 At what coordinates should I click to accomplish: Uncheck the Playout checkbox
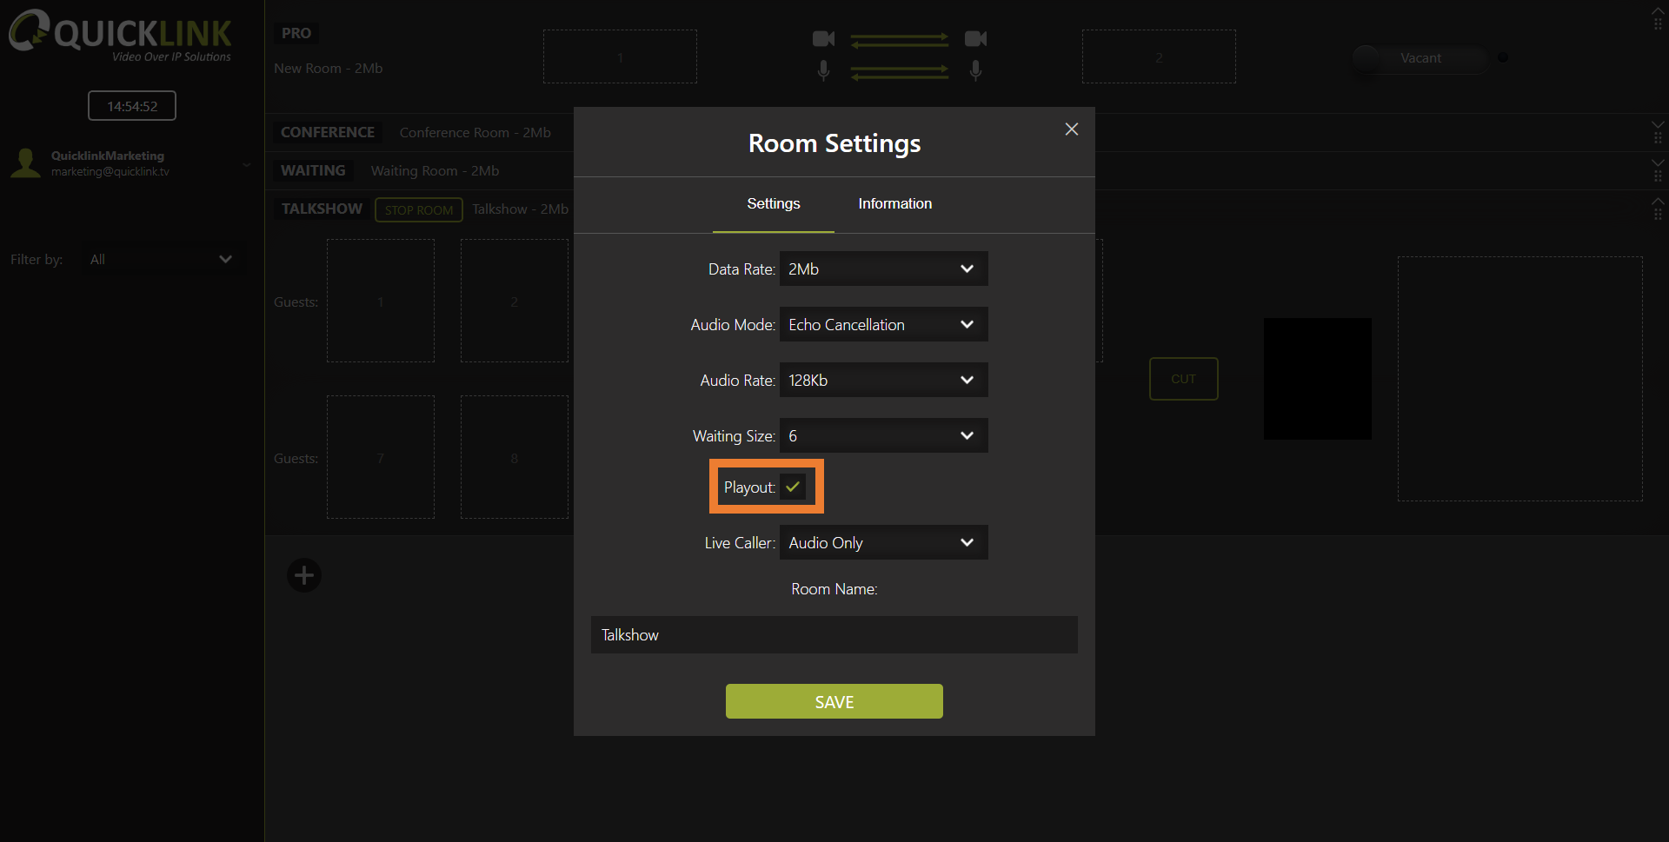click(x=793, y=487)
